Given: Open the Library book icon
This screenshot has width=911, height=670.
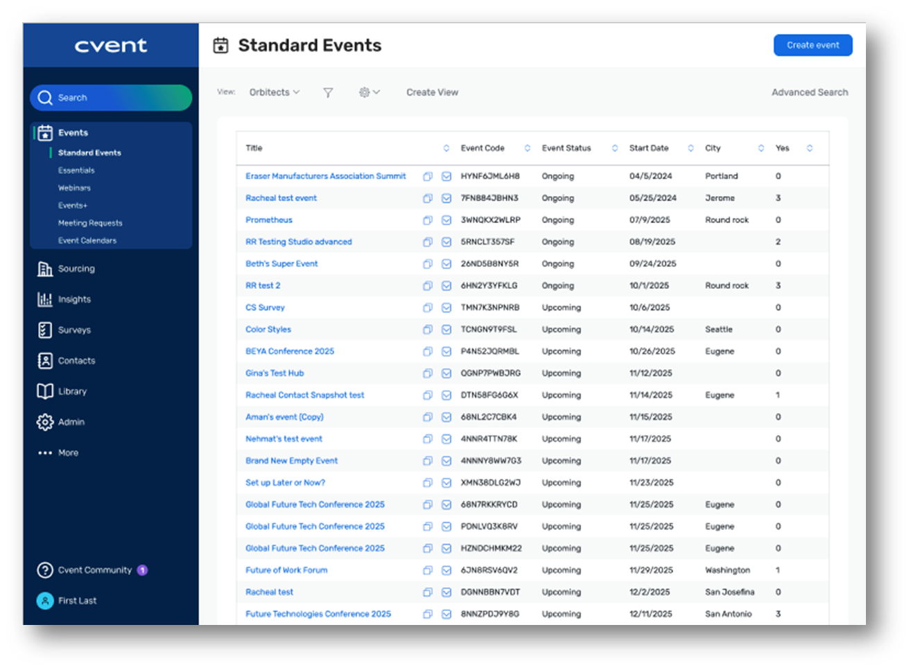Looking at the screenshot, I should 45,391.
